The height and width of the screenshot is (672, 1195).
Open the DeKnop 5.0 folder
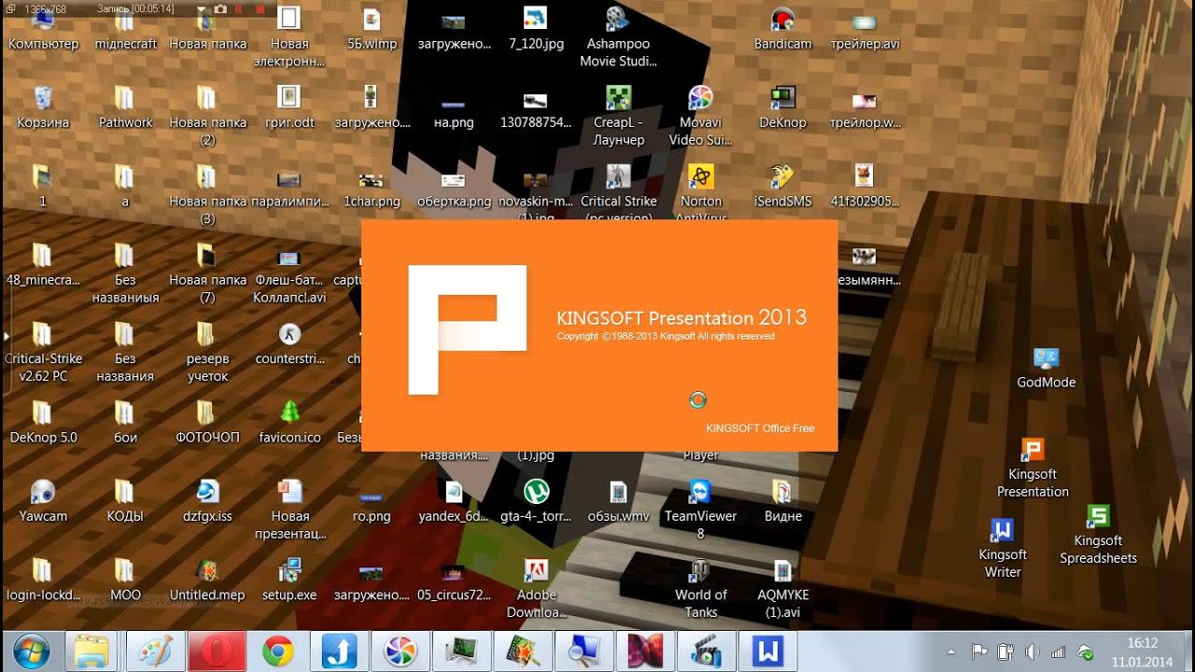click(x=43, y=424)
